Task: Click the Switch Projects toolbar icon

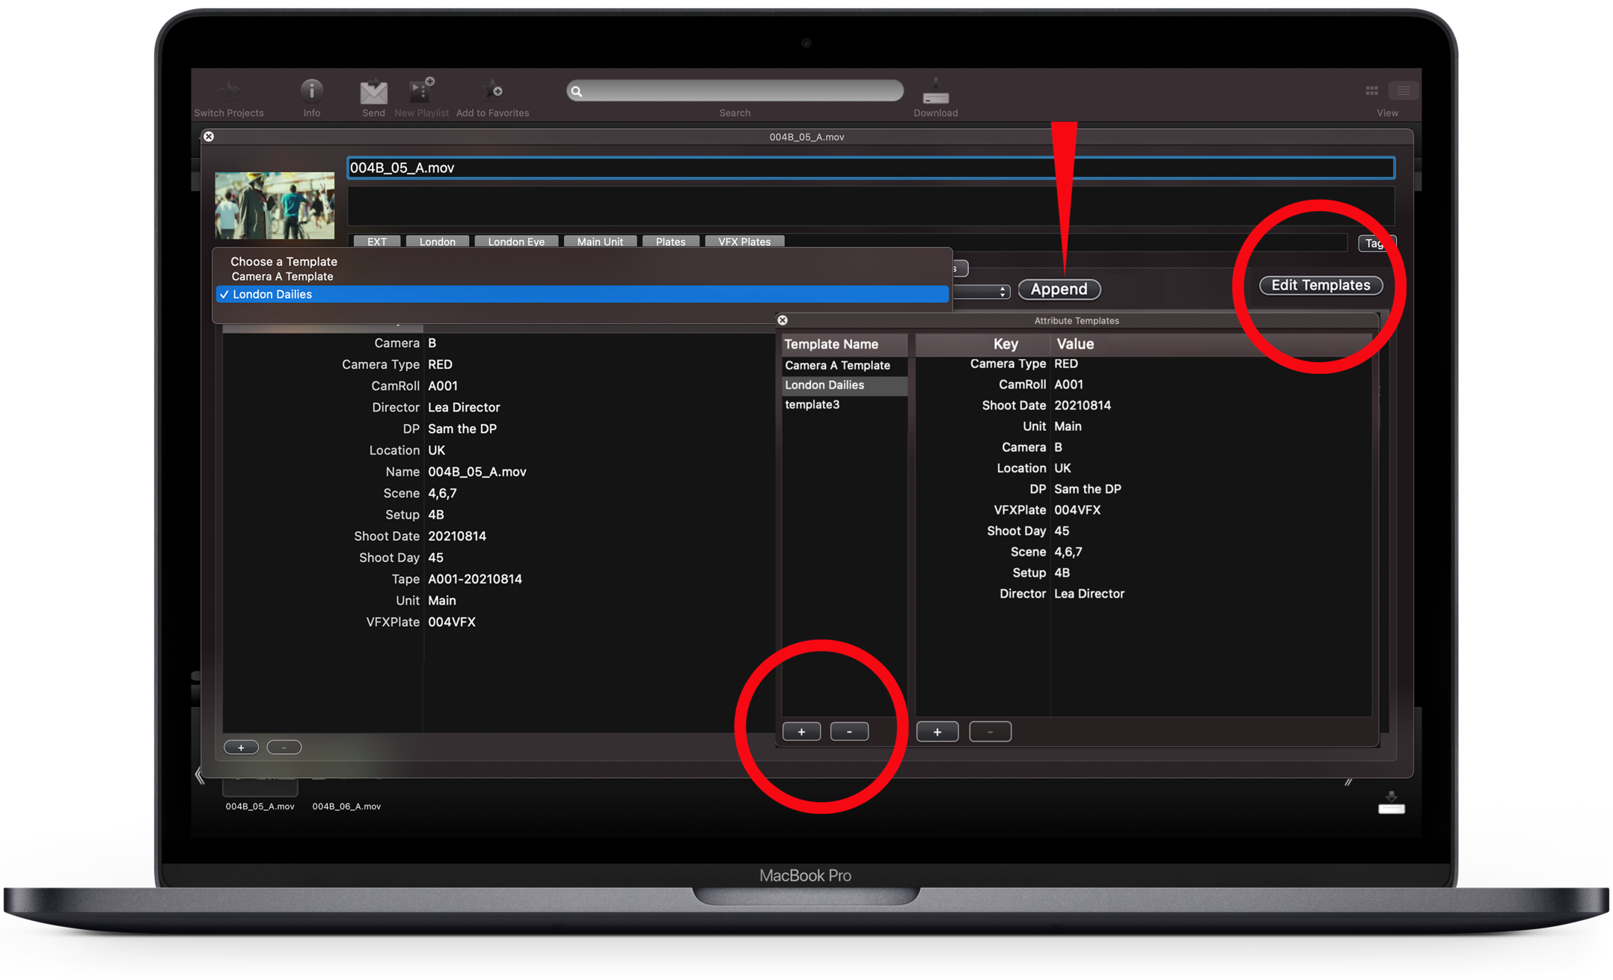Action: (x=228, y=91)
